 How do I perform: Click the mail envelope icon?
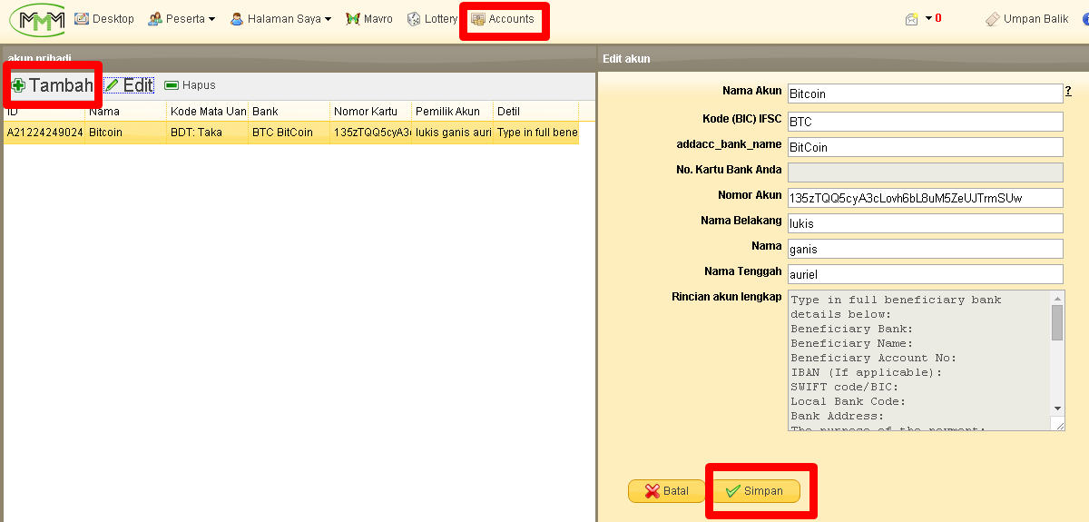tap(912, 19)
